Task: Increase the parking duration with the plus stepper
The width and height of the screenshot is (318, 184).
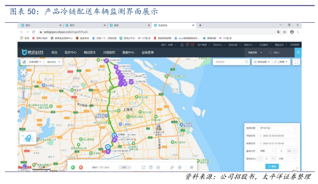Action: [x=273, y=158]
